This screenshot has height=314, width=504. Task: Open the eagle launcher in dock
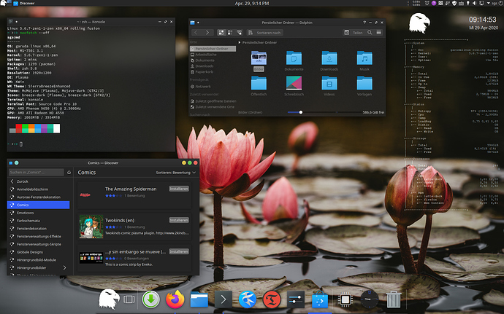tap(109, 299)
